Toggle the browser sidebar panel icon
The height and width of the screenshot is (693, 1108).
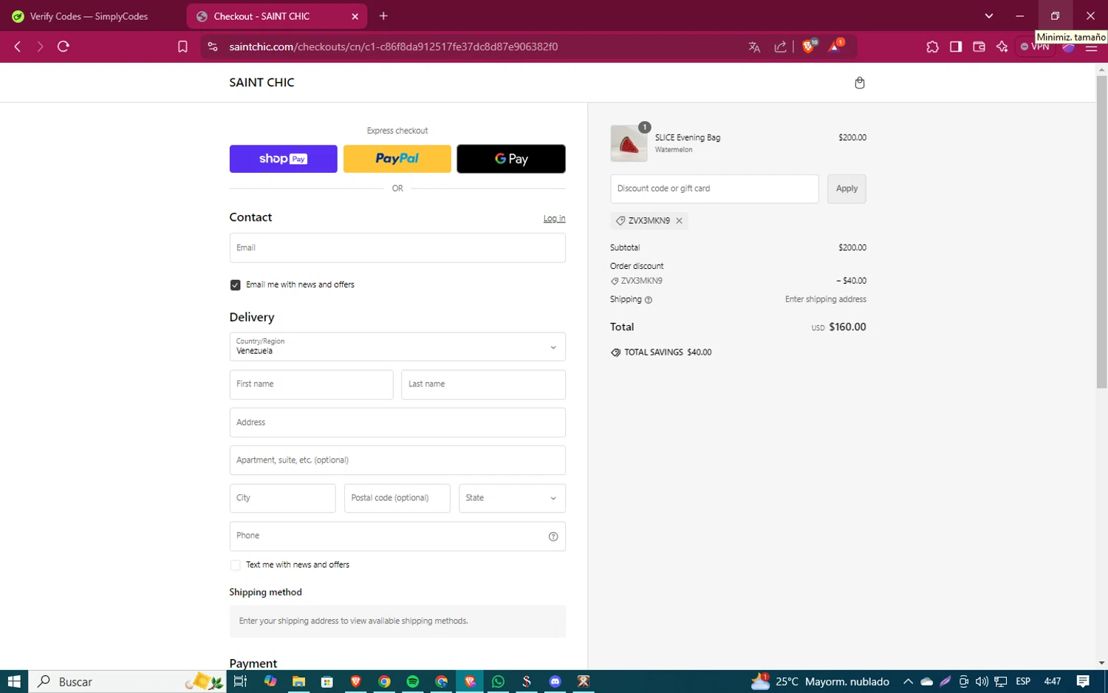coord(956,47)
